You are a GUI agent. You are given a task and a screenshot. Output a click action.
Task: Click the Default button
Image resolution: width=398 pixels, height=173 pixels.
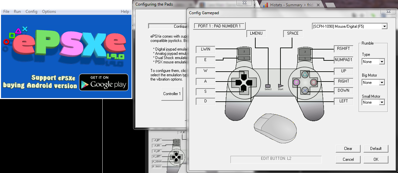click(376, 149)
